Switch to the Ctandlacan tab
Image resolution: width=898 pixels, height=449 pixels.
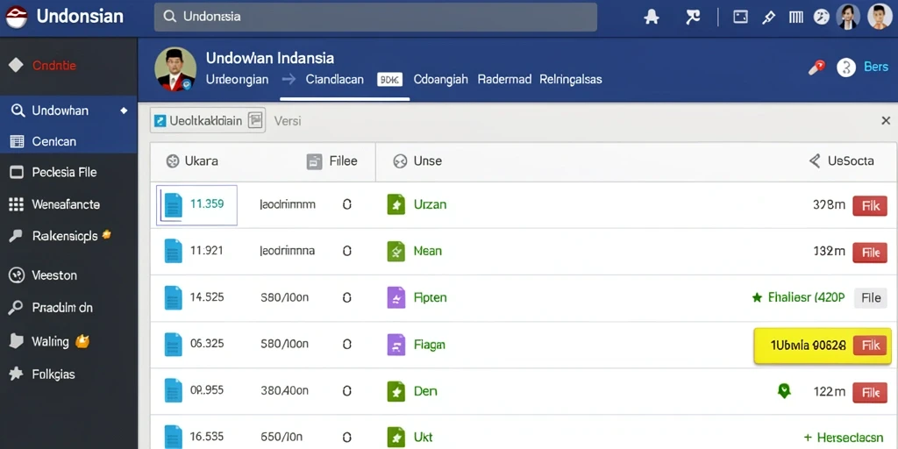334,79
